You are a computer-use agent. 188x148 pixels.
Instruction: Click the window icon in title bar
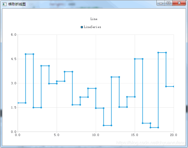tap(4, 4)
